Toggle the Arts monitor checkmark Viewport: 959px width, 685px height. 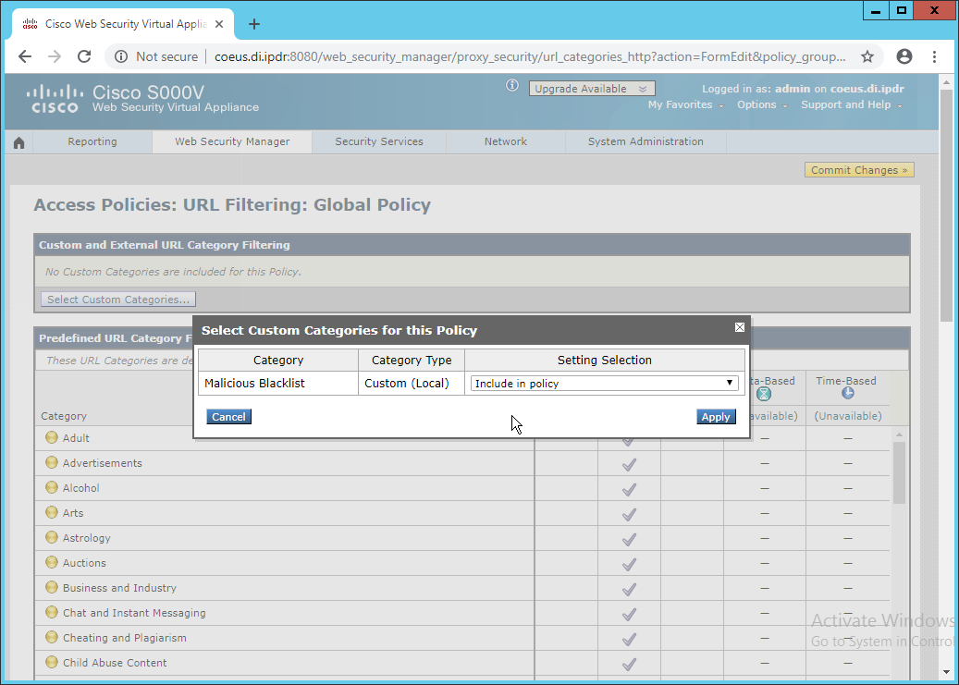(629, 515)
